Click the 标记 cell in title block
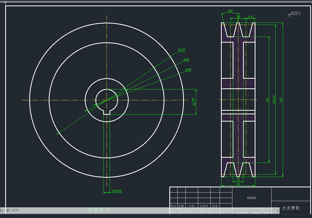The width and height of the screenshot is (312, 218). click(x=174, y=206)
